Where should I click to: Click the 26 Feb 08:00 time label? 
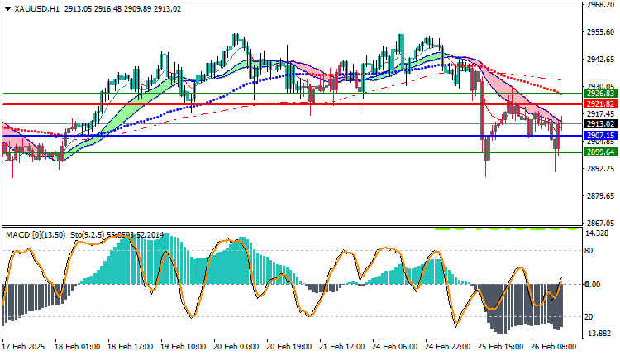554,347
